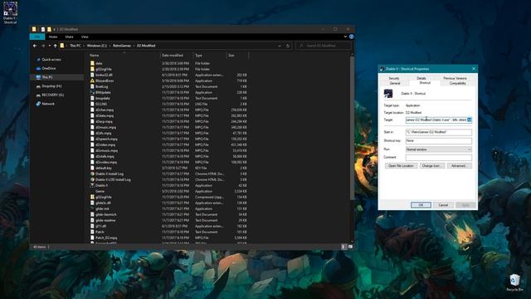Open the Previous Versions tab in Properties
531x299 pixels.
pos(455,78)
